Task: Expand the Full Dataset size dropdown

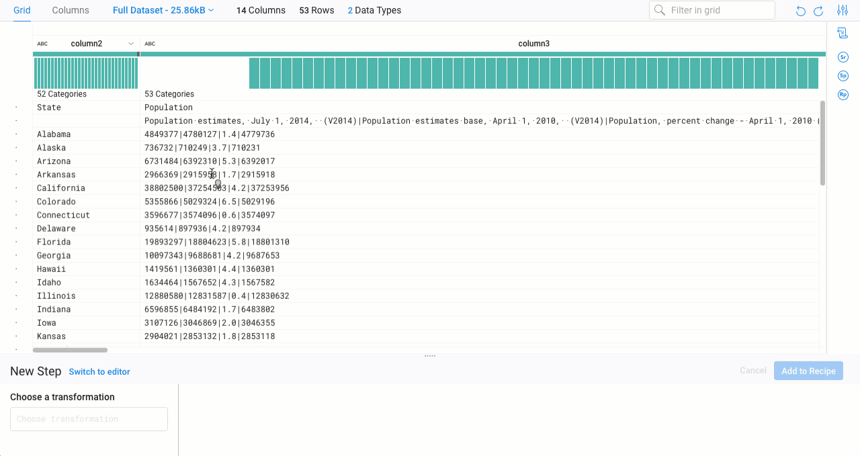Action: [163, 10]
